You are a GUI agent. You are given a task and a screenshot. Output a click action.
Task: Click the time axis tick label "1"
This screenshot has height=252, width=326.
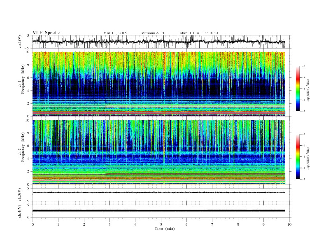(58, 224)
